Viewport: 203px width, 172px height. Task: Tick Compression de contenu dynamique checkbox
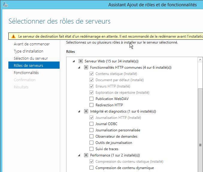[91, 168]
